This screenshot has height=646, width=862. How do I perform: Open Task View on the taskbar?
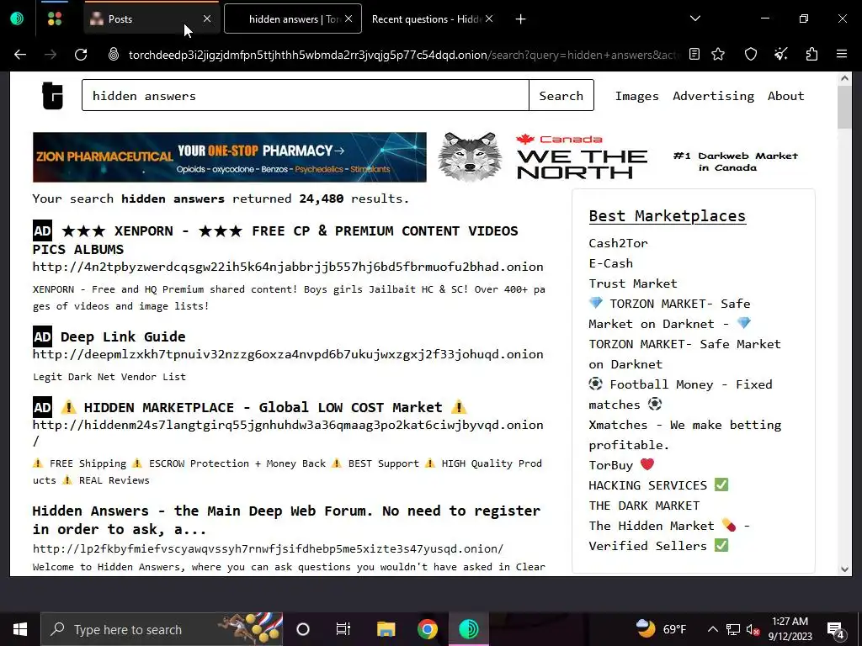point(343,629)
